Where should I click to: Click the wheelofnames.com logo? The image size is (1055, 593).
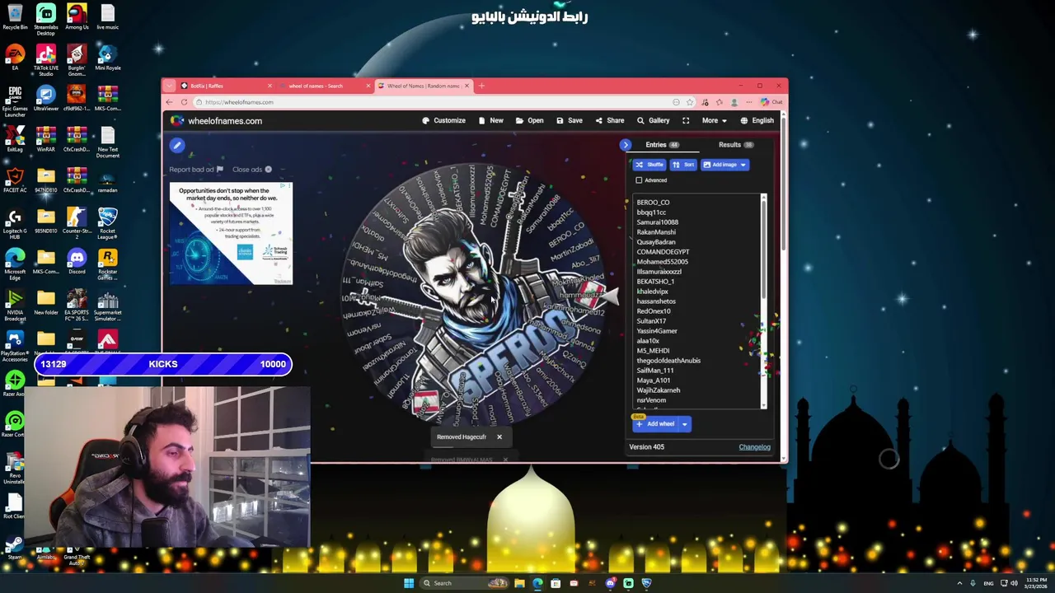pyautogui.click(x=216, y=121)
